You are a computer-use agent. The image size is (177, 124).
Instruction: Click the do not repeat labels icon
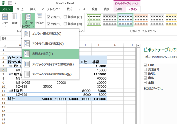click(x=27, y=74)
